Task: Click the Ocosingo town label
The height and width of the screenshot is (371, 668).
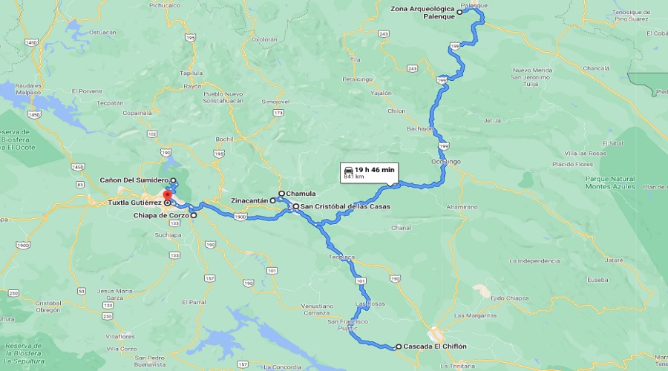Action: 446,162
